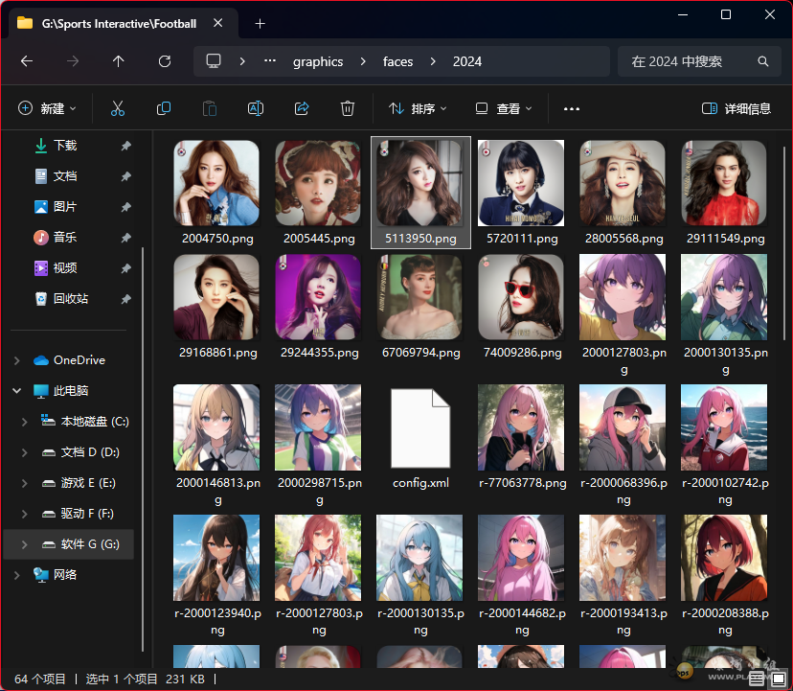Viewport: 793px width, 691px height.
Task: Click the Copy icon in the toolbar
Action: [x=163, y=108]
